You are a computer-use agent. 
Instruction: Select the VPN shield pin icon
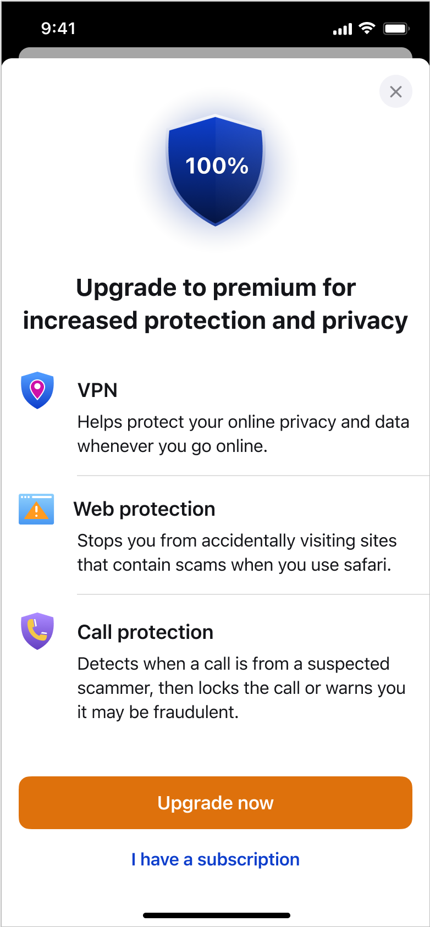pos(37,390)
